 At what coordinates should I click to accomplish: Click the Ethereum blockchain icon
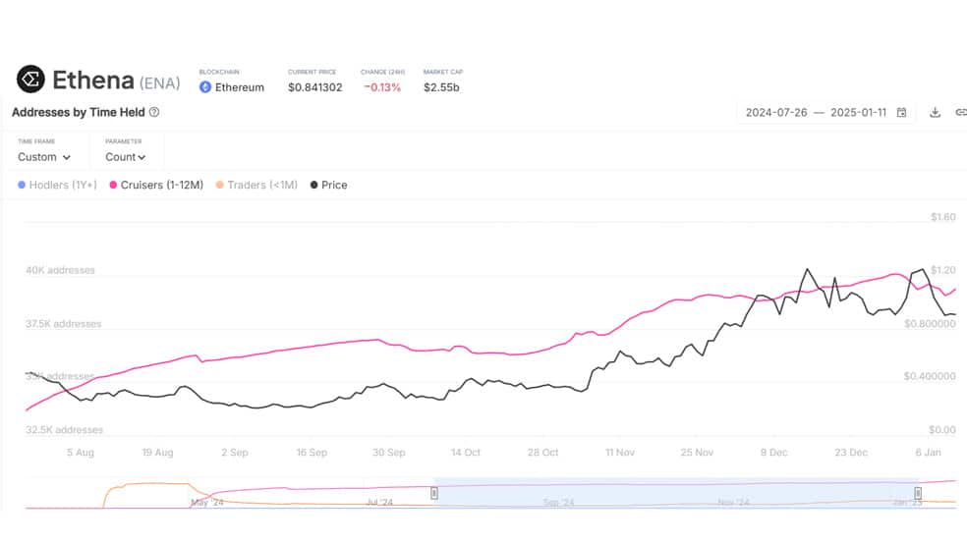click(205, 87)
